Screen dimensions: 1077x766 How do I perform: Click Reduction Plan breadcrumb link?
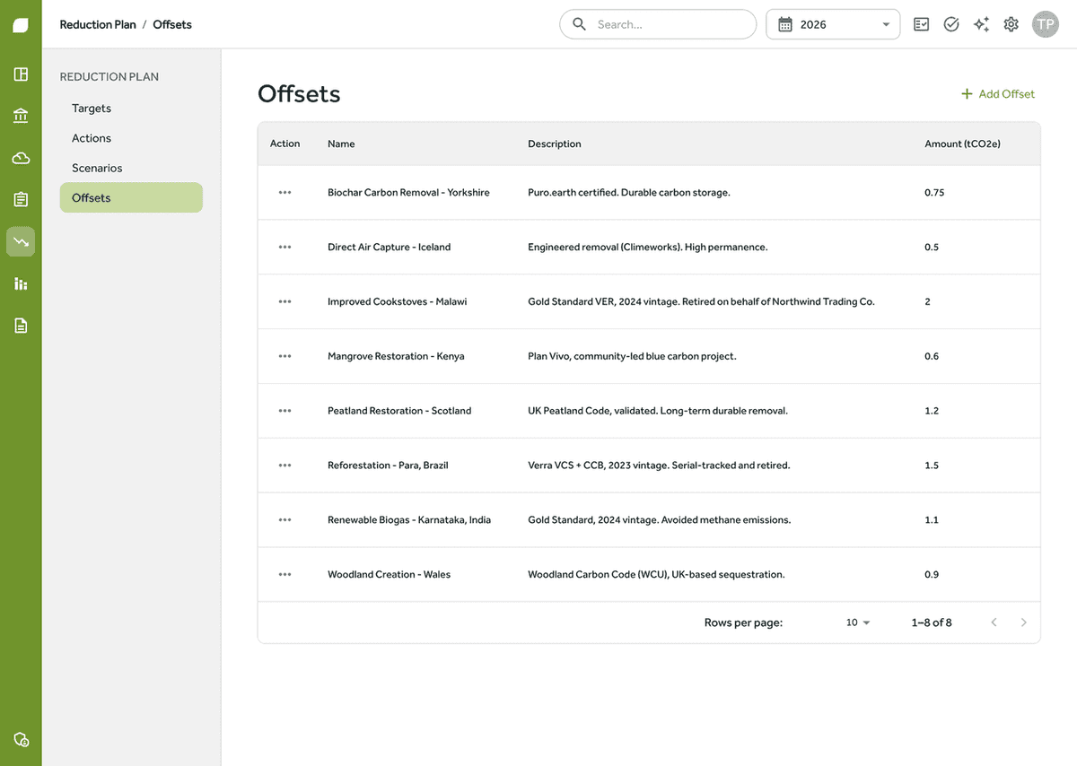[x=98, y=24]
